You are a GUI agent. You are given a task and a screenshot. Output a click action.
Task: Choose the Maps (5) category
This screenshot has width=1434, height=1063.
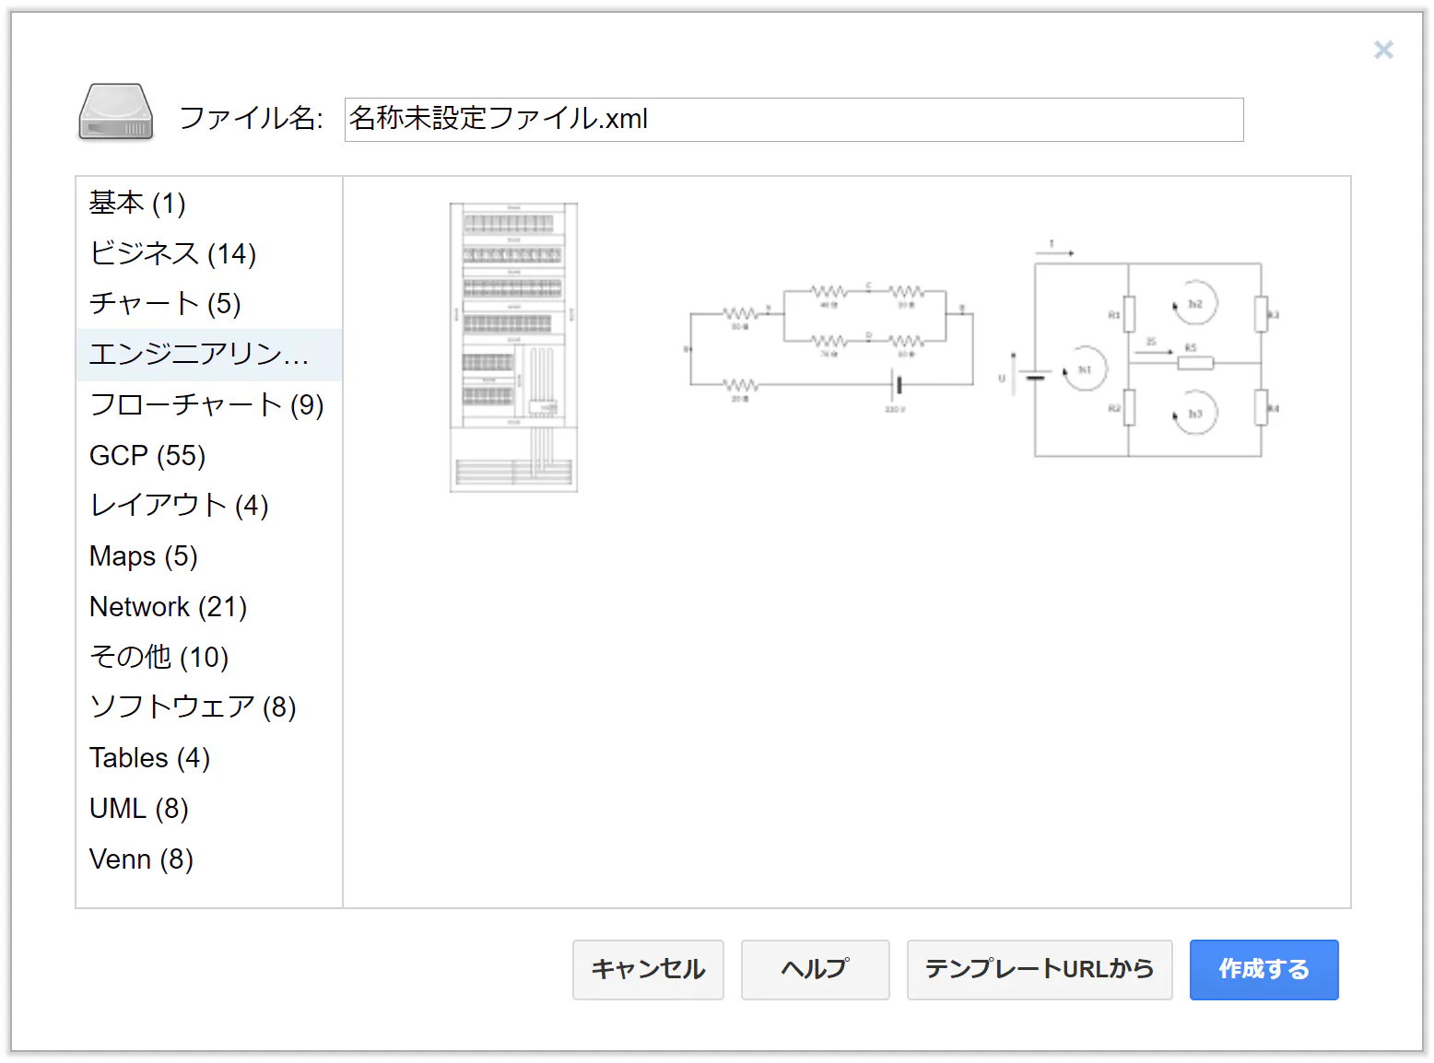click(209, 556)
